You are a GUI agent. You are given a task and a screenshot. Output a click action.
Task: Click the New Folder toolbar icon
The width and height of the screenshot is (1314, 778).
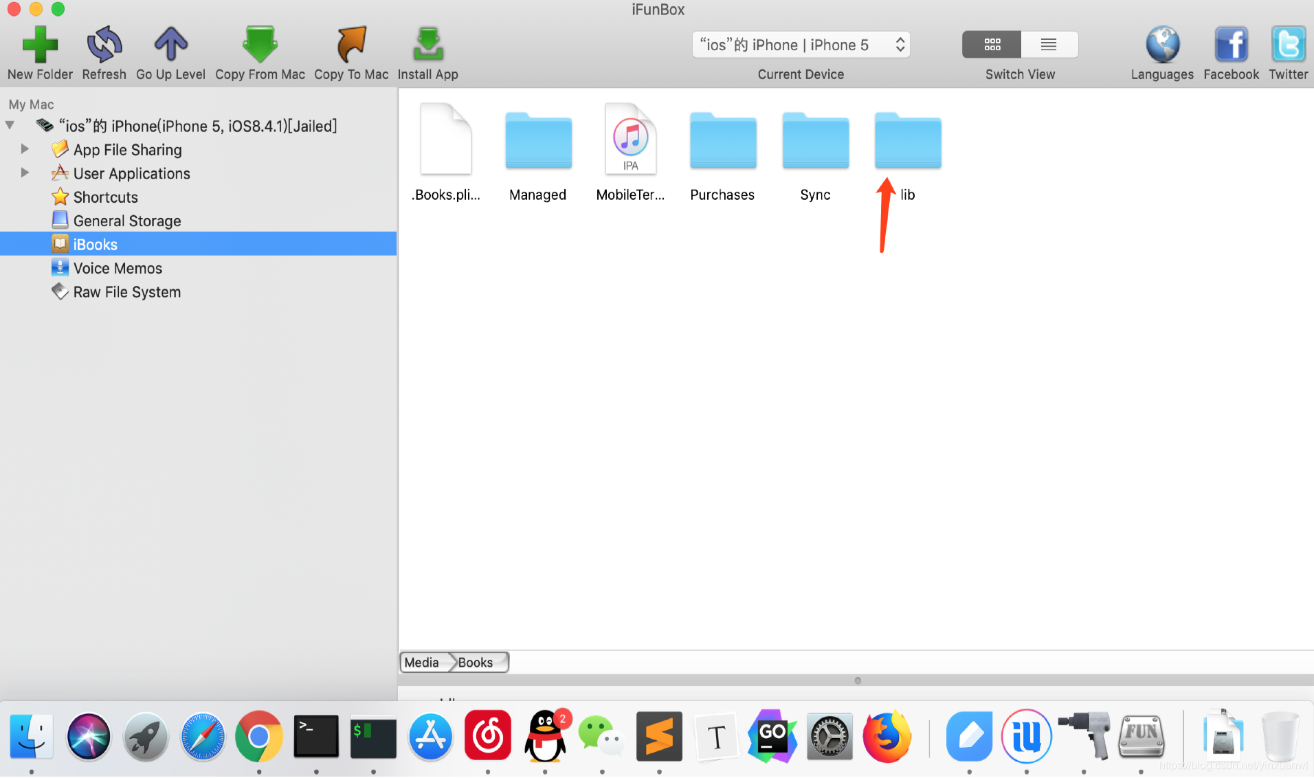(40, 45)
